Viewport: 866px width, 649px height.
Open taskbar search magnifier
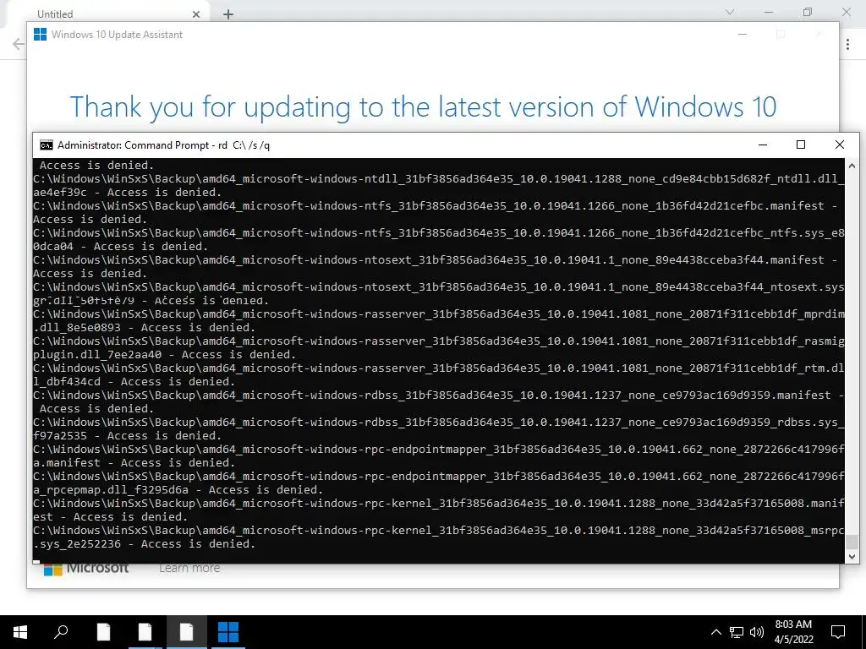pos(61,632)
